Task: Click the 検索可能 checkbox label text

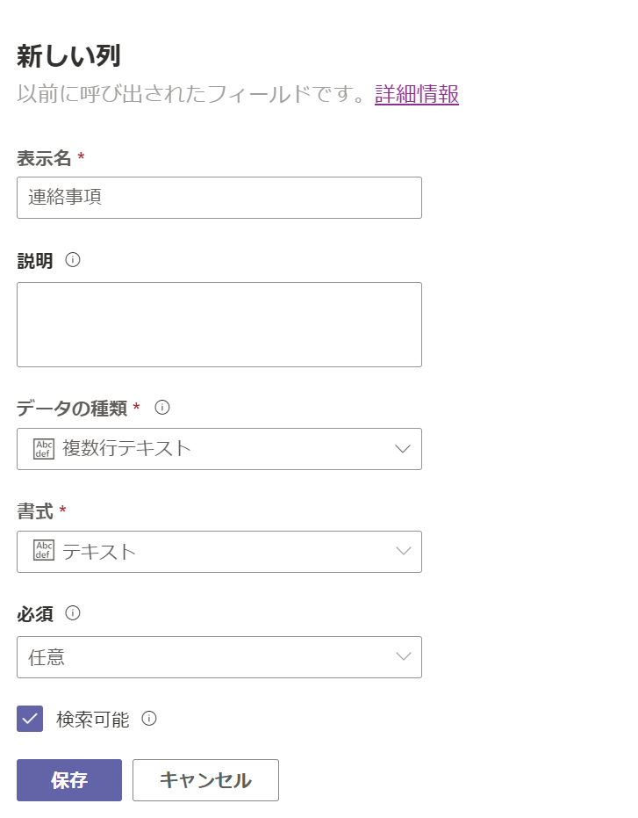Action: 92,720
